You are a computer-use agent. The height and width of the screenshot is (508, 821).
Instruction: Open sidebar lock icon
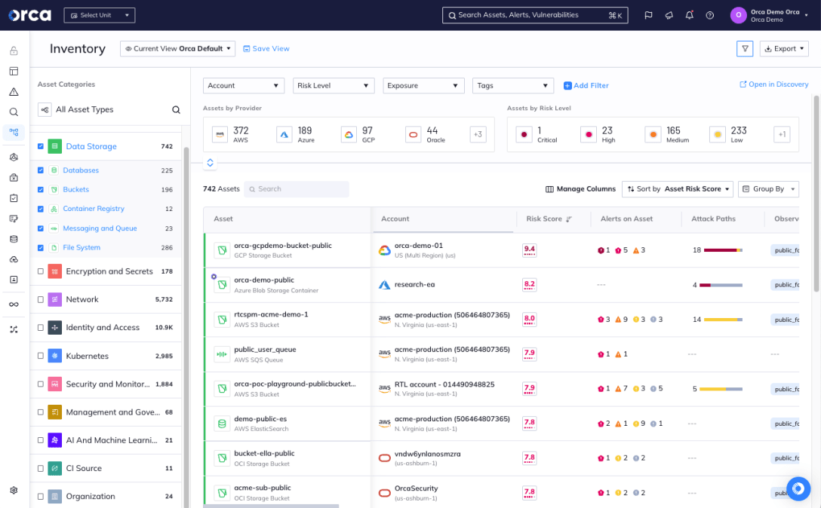coord(14,50)
